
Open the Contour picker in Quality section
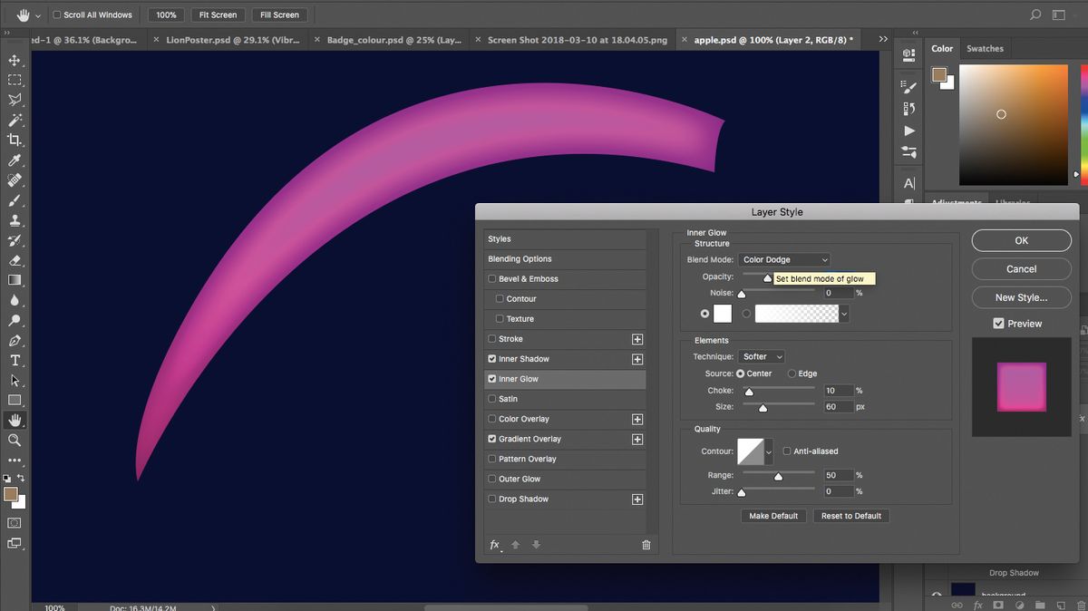(x=755, y=451)
